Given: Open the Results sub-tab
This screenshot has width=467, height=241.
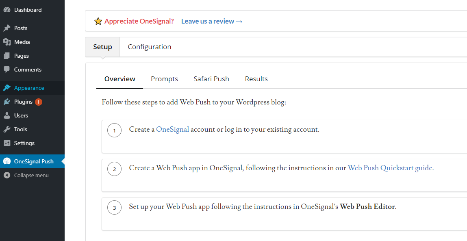Looking at the screenshot, I should click(256, 79).
